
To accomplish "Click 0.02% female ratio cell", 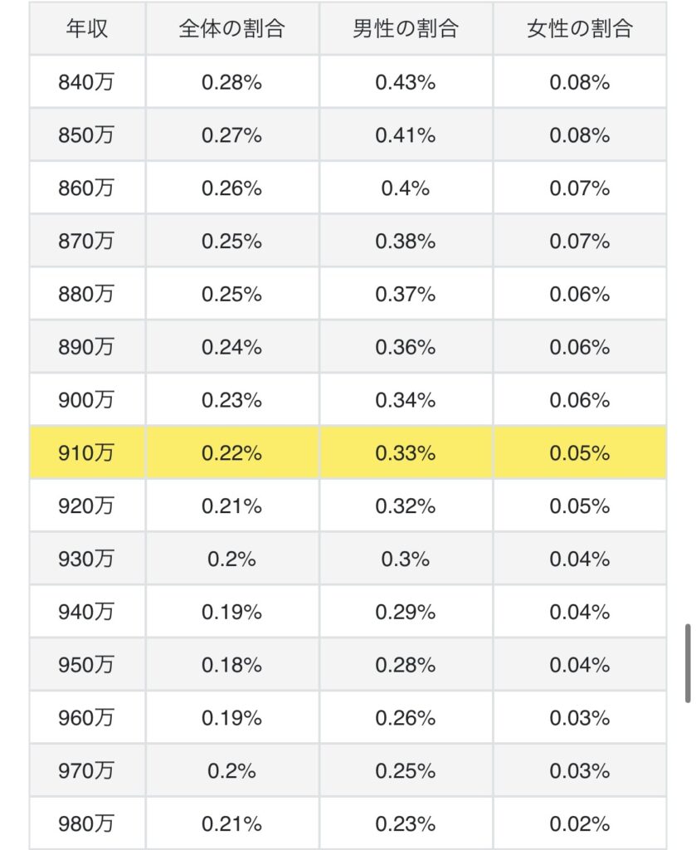I will 580,823.
